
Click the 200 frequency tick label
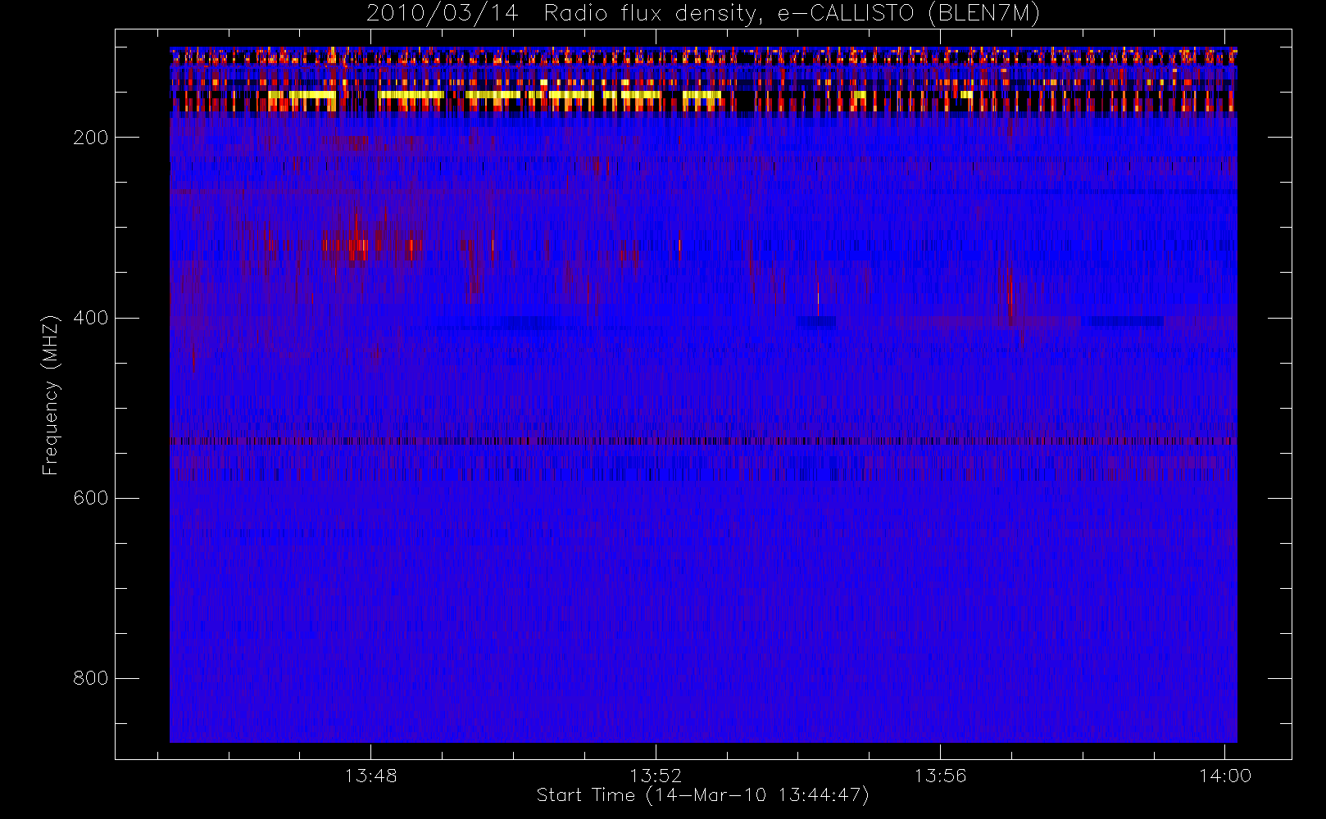91,138
